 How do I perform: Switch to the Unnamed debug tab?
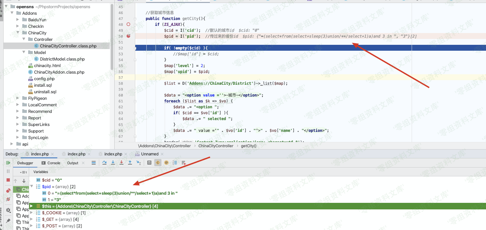(x=149, y=154)
